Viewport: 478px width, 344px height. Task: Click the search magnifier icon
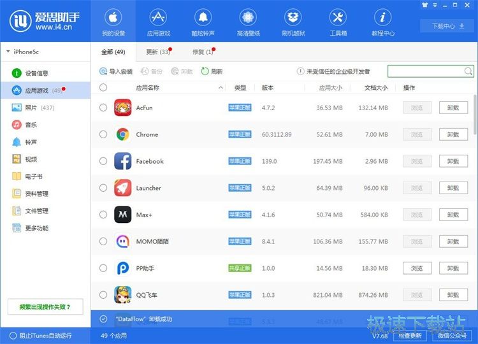click(x=468, y=71)
